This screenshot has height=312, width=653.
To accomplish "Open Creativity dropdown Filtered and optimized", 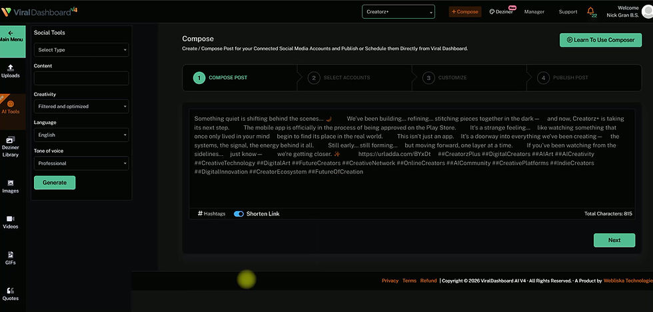I will (81, 107).
